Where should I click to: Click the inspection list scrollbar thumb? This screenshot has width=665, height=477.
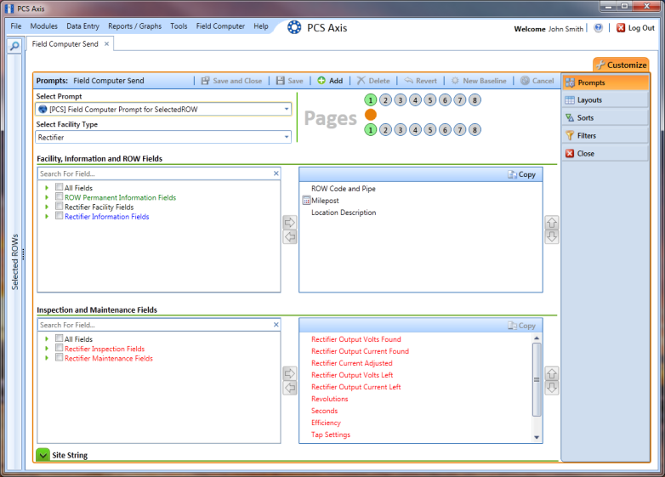537,379
